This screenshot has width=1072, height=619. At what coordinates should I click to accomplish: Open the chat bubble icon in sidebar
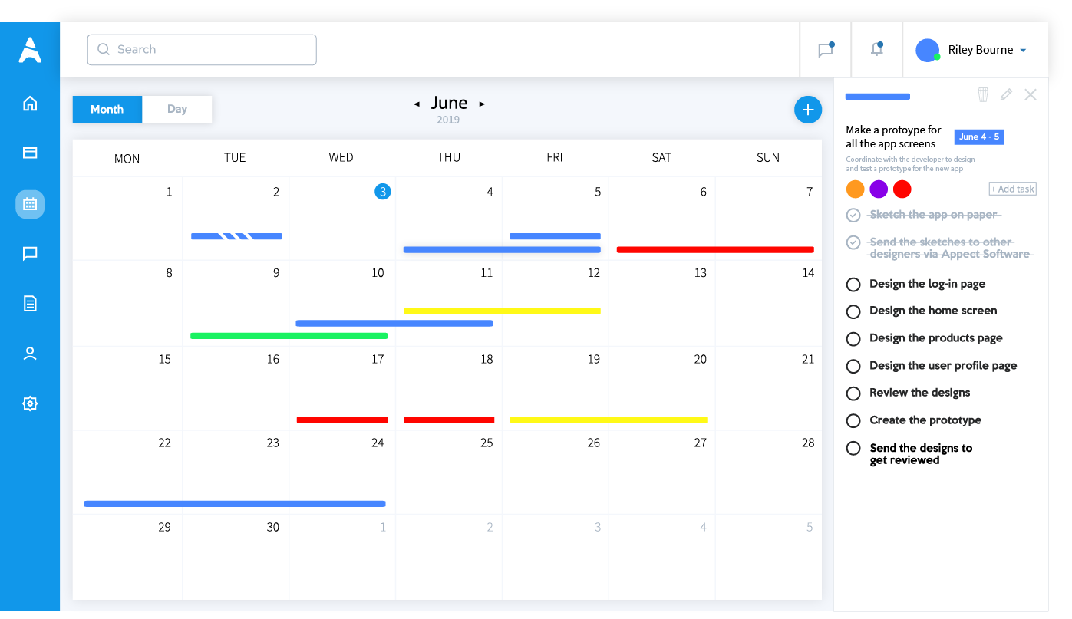click(30, 253)
